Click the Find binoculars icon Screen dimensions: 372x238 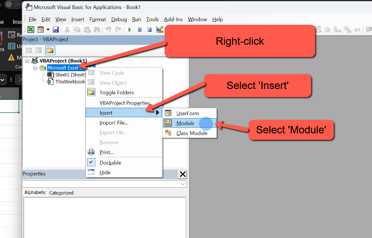pyautogui.click(x=97, y=30)
